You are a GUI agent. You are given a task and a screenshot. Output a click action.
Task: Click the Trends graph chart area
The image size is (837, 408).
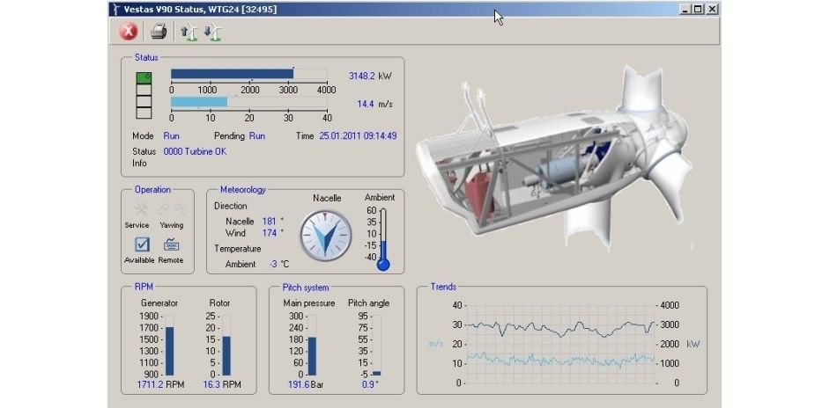click(559, 344)
